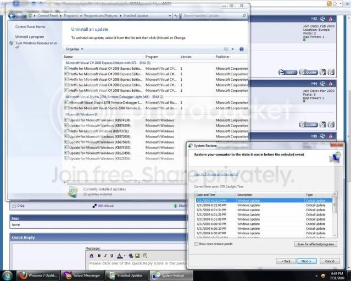Open text color dropdown in Quick Reply
Viewport: 351px width, 281px height.
point(125,256)
